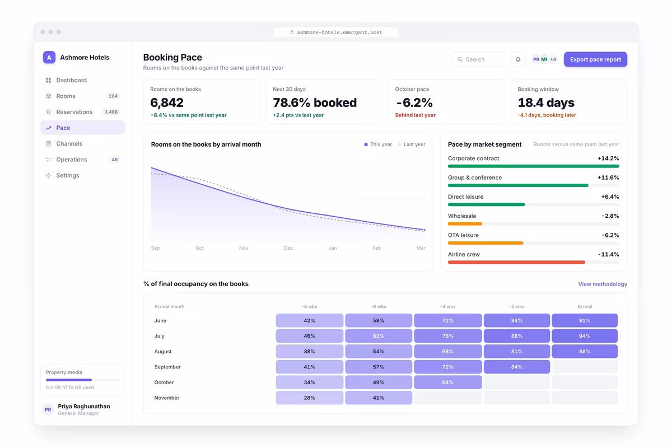
Task: Click the 1,486 Reservations badge
Action: click(x=111, y=112)
